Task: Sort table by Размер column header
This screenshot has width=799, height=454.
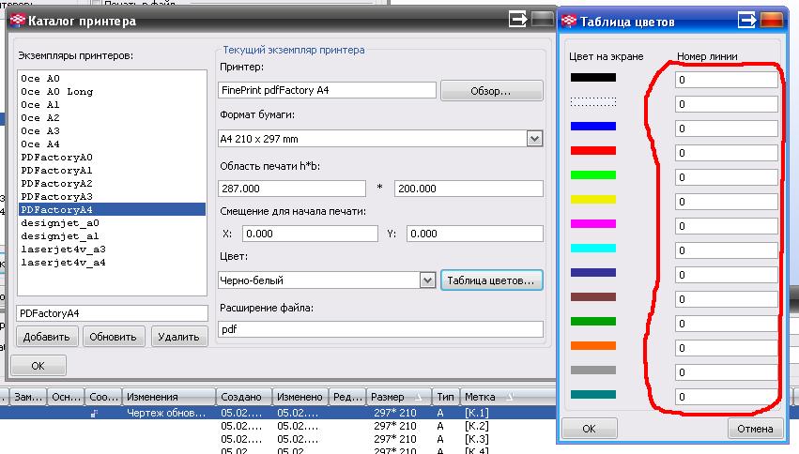Action: 397,397
